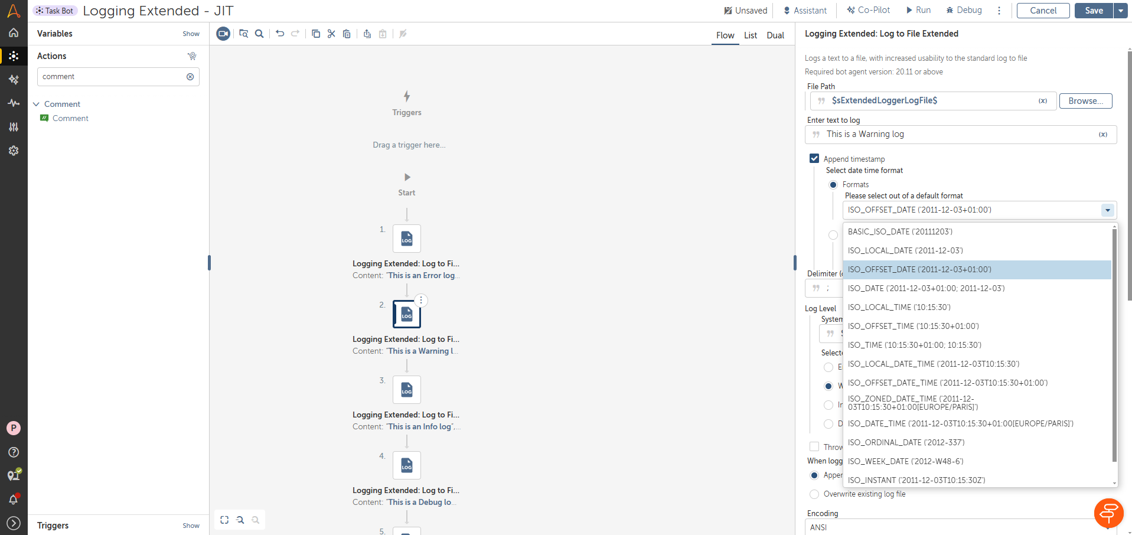This screenshot has width=1132, height=535.
Task: Click the Cancel button
Action: 1043,11
